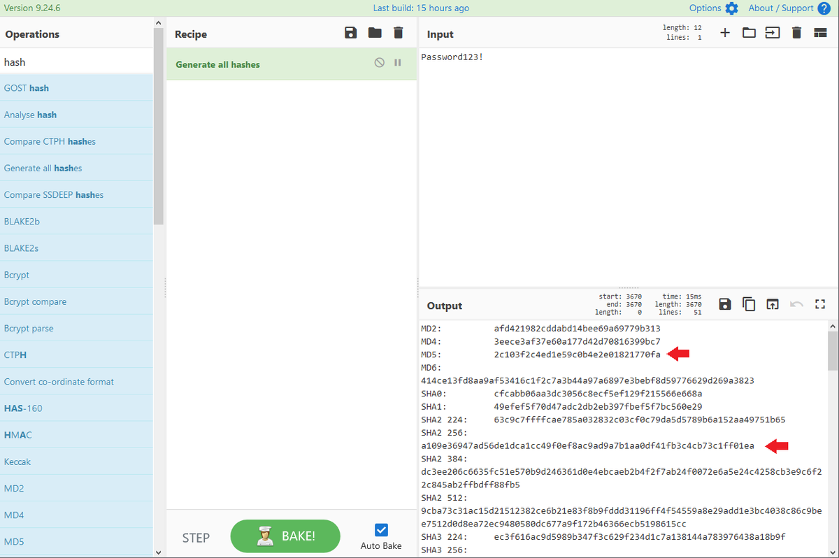Reset the pane layout
The height and width of the screenshot is (558, 839).
coord(820,33)
